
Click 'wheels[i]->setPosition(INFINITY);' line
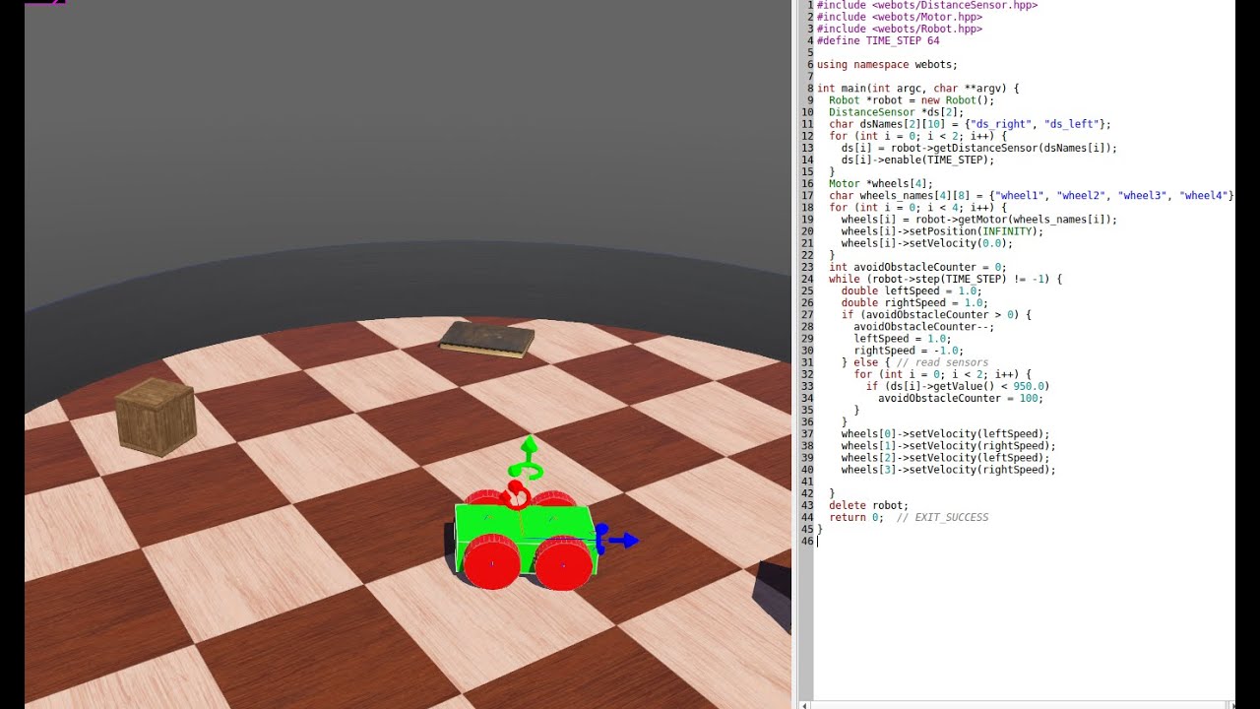(943, 230)
